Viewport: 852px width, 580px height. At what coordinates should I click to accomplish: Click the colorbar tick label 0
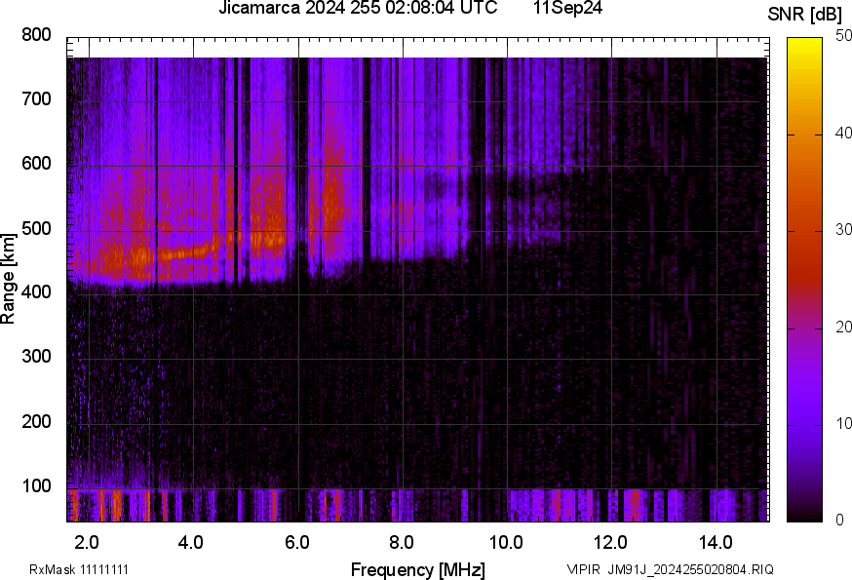tap(837, 521)
